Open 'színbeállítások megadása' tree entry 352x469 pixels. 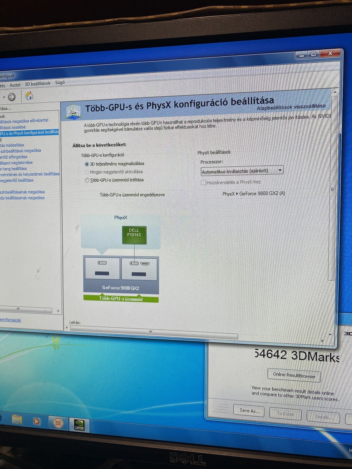point(20,151)
